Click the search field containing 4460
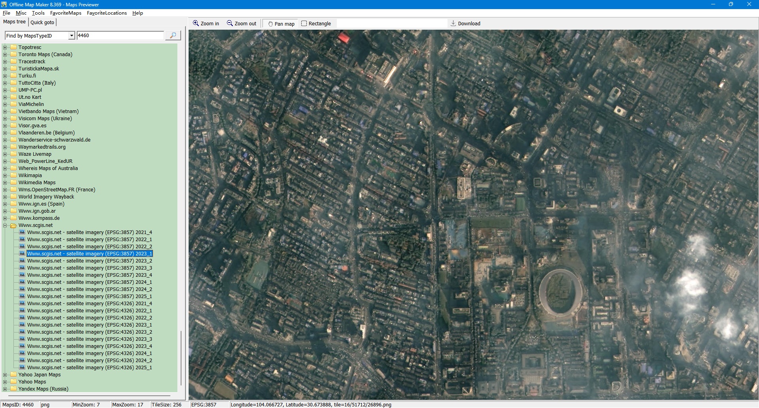 [120, 36]
